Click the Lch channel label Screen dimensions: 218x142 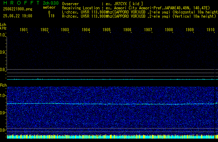pyautogui.click(x=3, y=25)
